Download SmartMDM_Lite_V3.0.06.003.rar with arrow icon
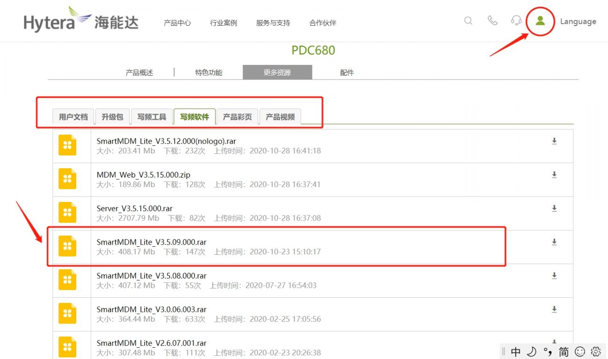Screen dimensions: 608x359 (x=554, y=309)
